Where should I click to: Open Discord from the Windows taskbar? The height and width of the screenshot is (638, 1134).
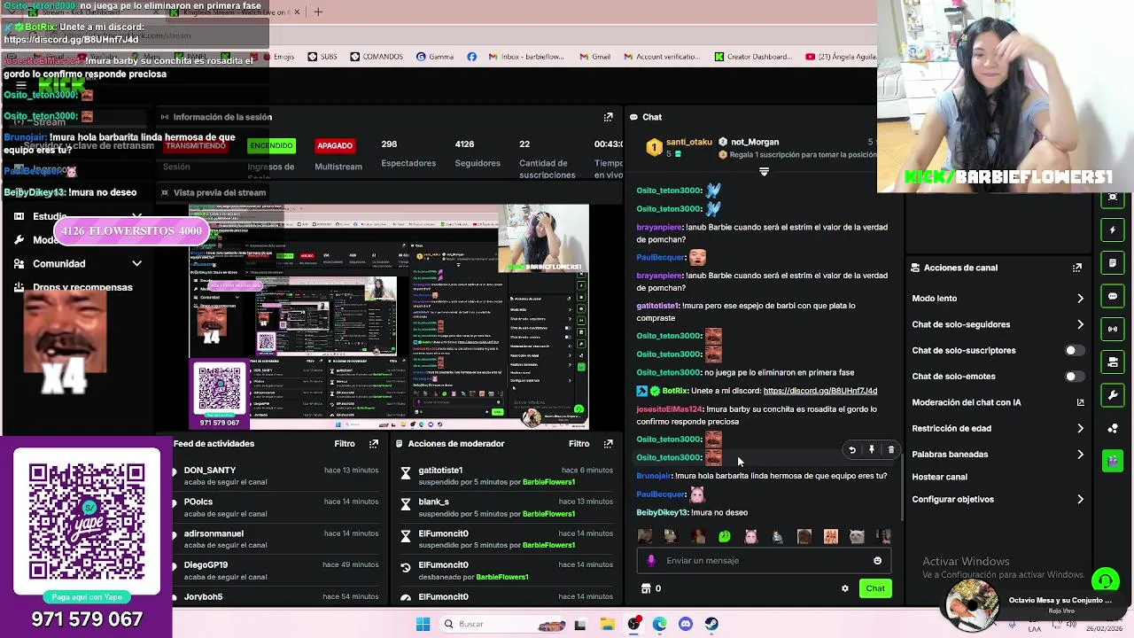tap(686, 624)
